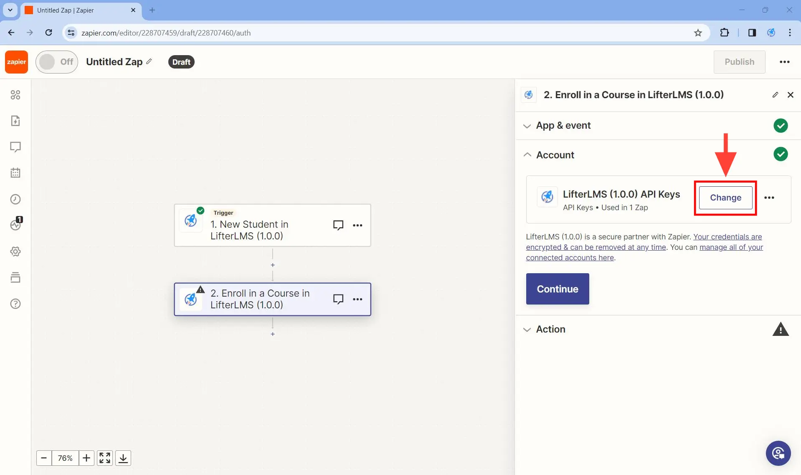Screen dimensions: 801x475
Task: Add a step between trigger and action
Action: click(x=273, y=265)
